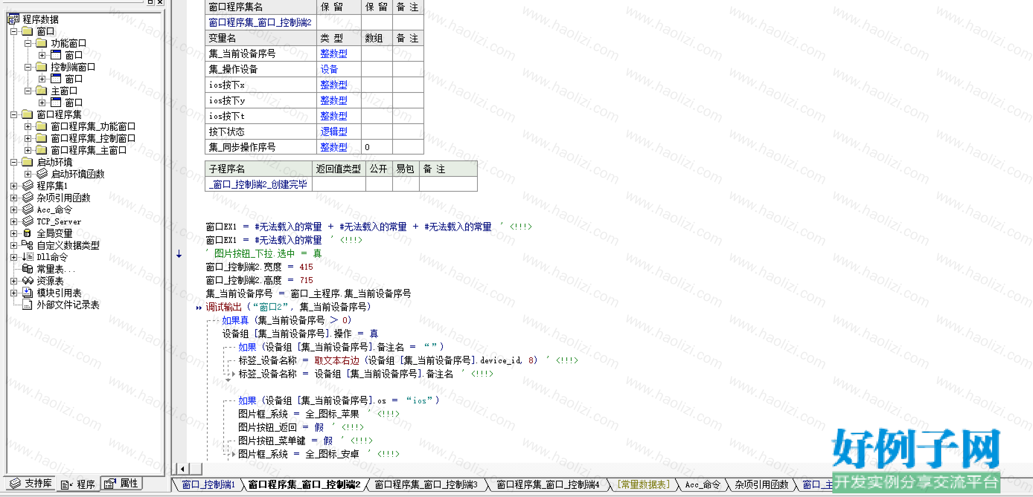The height and width of the screenshot is (497, 1033).
Task: Click the 控制端窗口 folder icon
Action: point(42,67)
